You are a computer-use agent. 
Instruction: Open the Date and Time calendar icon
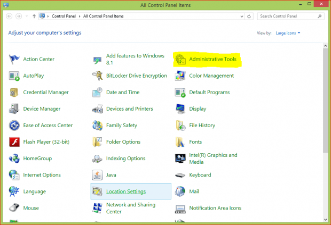[97, 93]
